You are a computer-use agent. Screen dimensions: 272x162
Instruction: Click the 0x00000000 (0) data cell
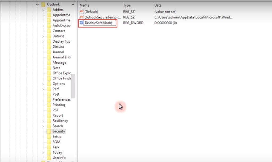(x=165, y=23)
